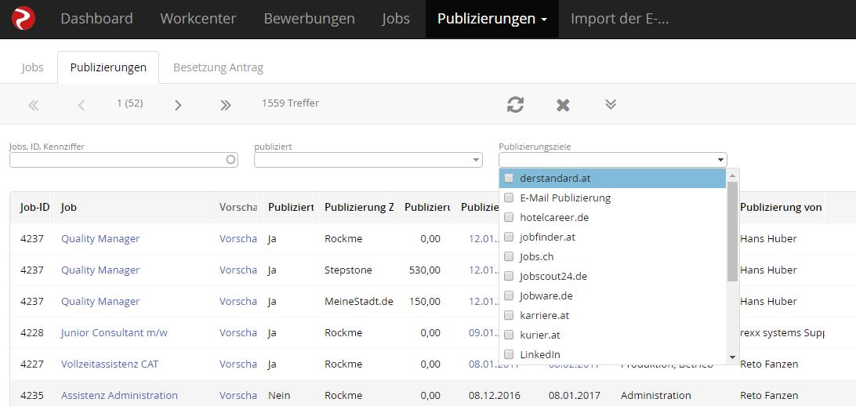Click the Nein publiziert cell
Screen dimensions: 856x406
tap(279, 396)
